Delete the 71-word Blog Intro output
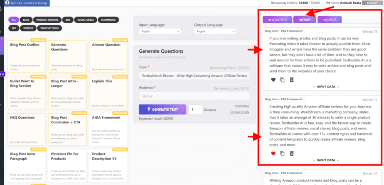 pos(291,153)
